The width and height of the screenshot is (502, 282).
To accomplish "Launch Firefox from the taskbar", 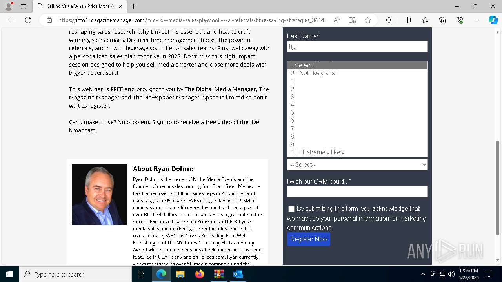I will point(200,274).
